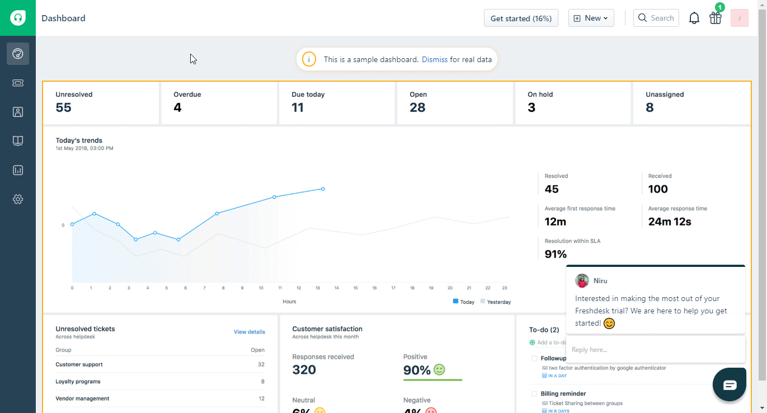Click the Get started (16%) button

pyautogui.click(x=521, y=18)
